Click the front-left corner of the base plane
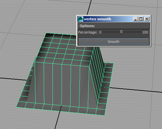The height and width of the screenshot is (129, 162). (17, 107)
